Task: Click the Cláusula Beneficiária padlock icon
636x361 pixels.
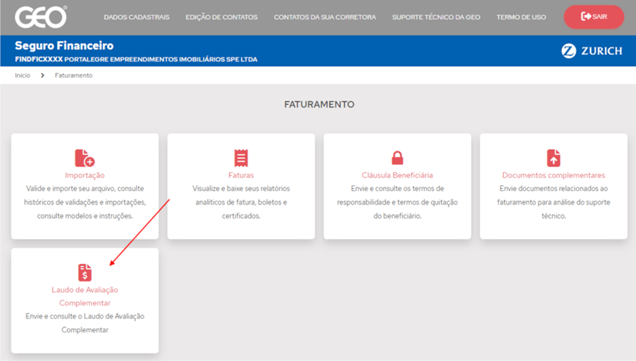Action: click(x=398, y=158)
